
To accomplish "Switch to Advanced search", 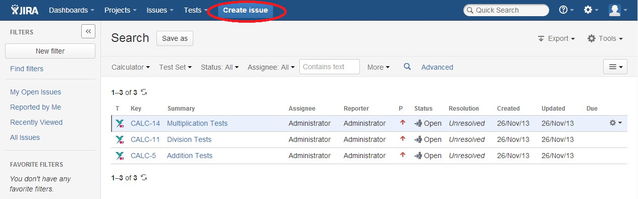I will tap(437, 67).
